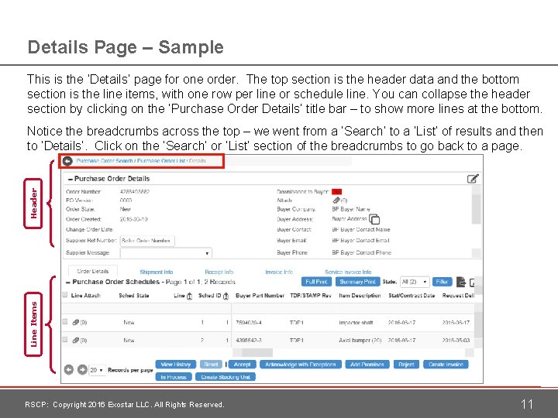Go to next page arrow in pager
Screen dimensions: 558x418
(x=82, y=370)
